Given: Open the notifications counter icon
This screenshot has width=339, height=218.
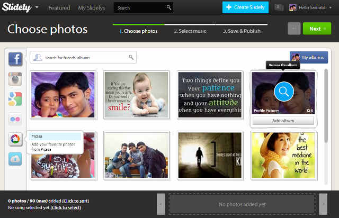Looking at the screenshot, I should point(279,7).
